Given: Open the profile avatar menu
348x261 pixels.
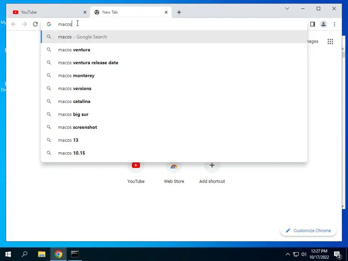Looking at the screenshot, I should 324,24.
